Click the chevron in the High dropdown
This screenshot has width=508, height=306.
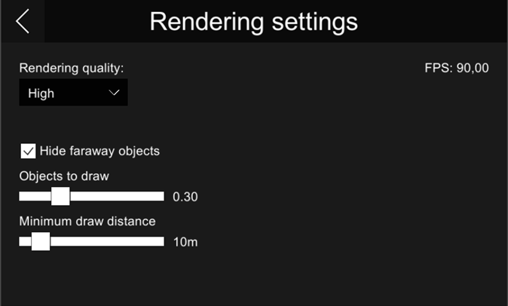(x=115, y=93)
